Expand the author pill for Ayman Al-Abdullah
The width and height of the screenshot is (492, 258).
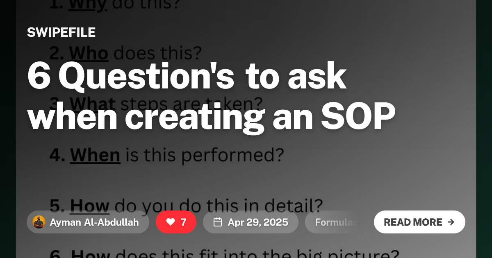coord(88,222)
